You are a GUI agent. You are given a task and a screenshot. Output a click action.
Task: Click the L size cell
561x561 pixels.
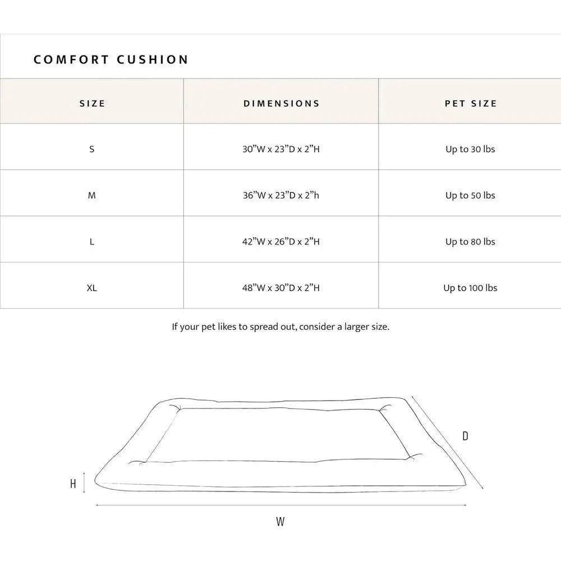tap(92, 242)
